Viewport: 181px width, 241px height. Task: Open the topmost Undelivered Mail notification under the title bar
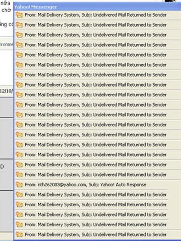pos(97,15)
